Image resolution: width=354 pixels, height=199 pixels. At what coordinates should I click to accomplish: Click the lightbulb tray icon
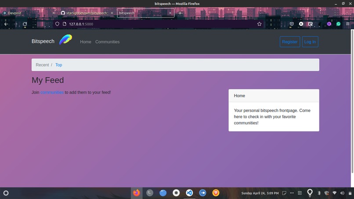pos(310,193)
